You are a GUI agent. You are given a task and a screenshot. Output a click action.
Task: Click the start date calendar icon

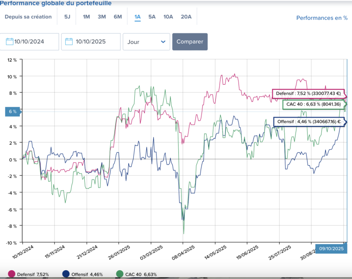[9, 42]
